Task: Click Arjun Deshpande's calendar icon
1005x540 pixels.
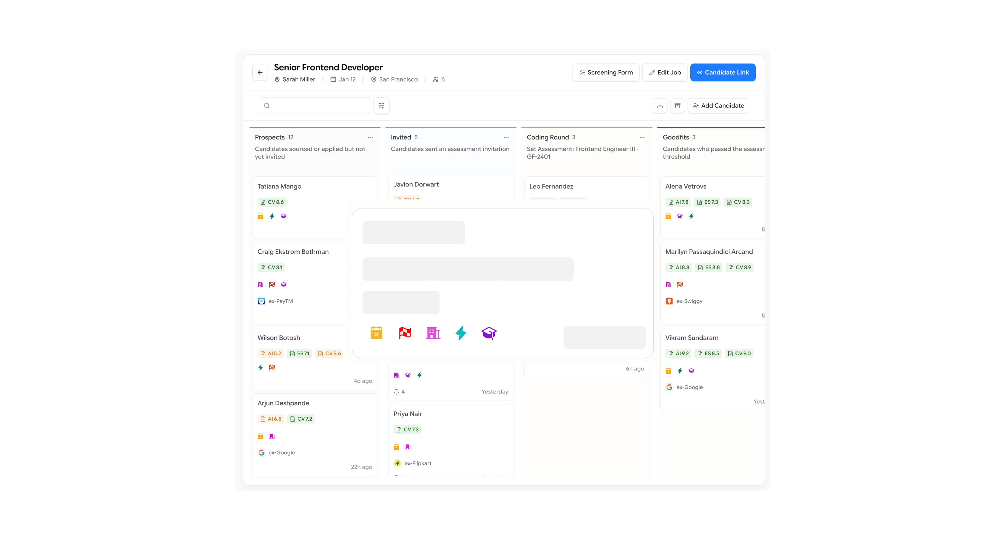Action: pos(261,436)
